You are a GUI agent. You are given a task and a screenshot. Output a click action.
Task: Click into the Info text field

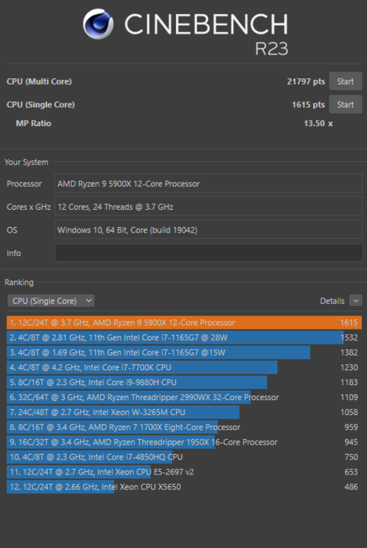(x=208, y=253)
